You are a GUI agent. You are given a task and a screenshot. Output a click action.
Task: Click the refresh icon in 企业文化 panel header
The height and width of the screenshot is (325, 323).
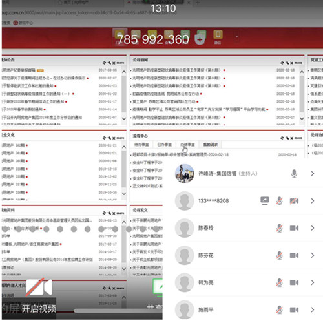(104, 138)
